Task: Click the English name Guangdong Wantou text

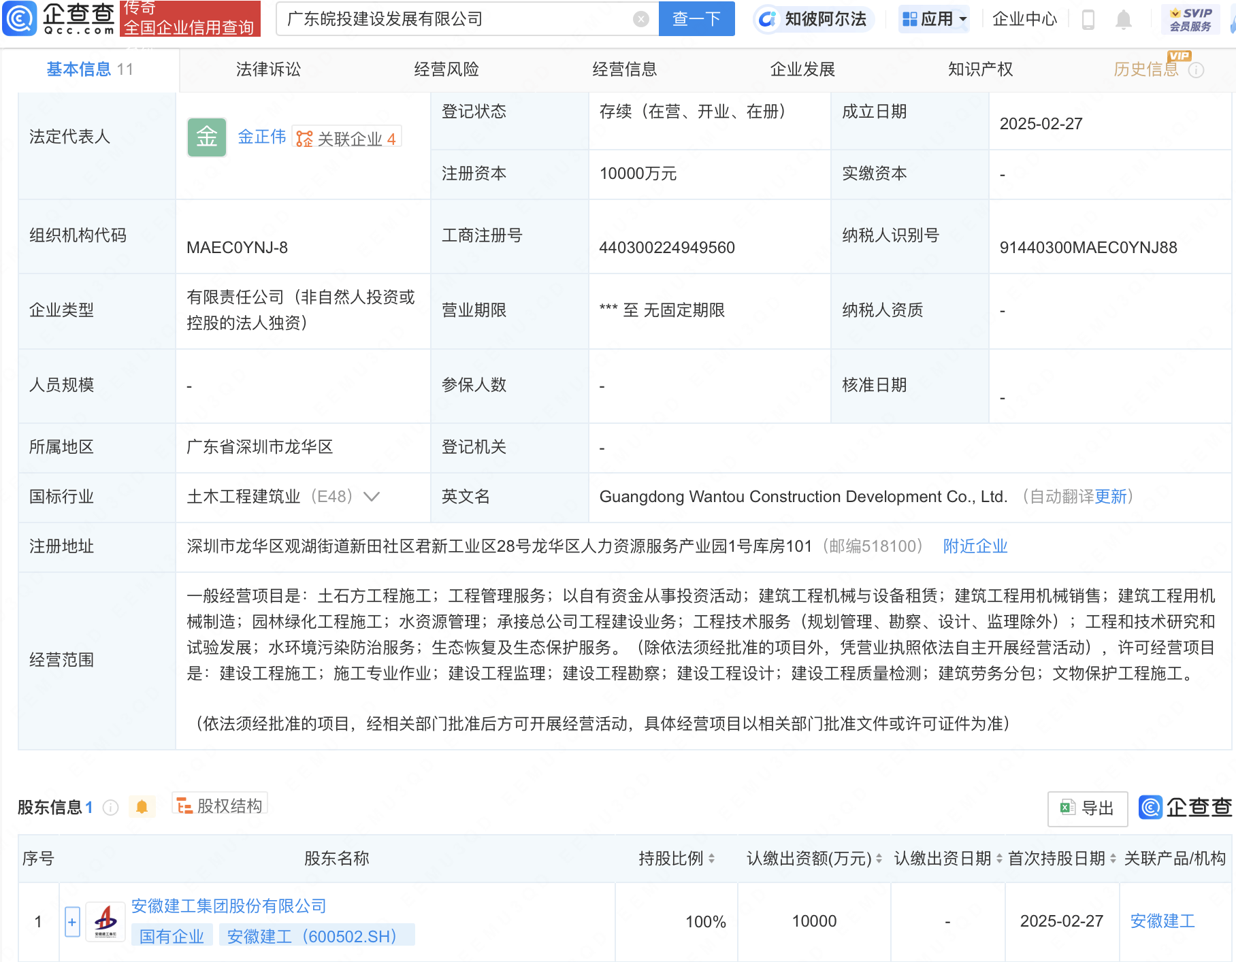Action: (x=803, y=497)
